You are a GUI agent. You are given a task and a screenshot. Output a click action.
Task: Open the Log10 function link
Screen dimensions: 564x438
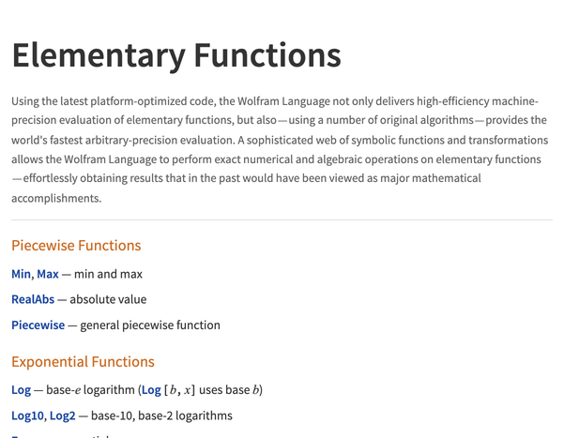27,415
